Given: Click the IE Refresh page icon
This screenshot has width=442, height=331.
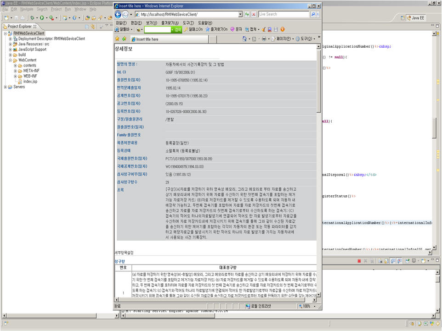Looking at the screenshot, I should coord(247,14).
